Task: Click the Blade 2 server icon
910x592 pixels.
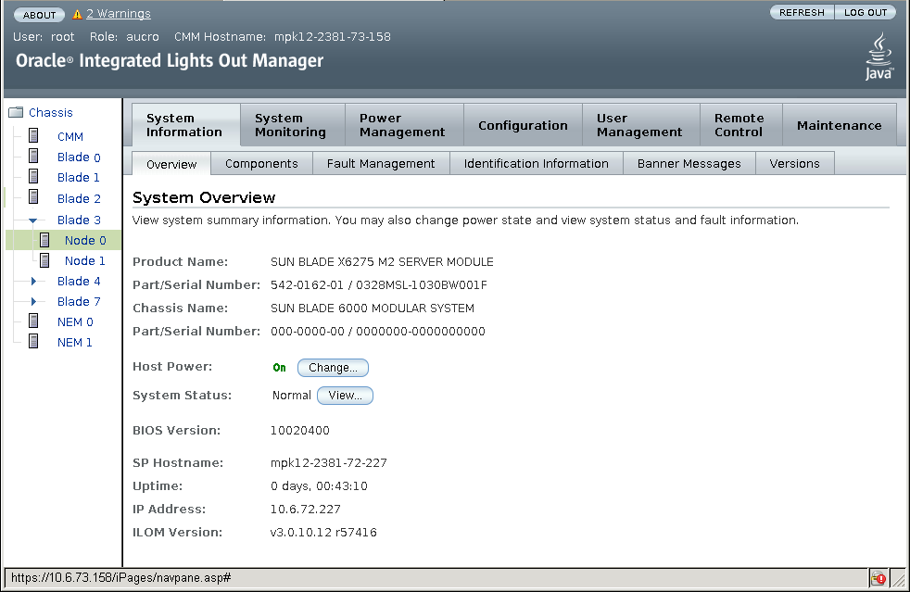Action: tap(33, 197)
